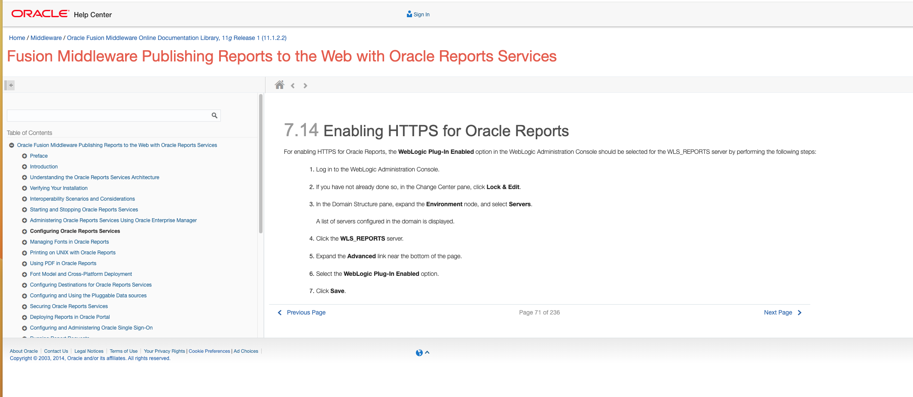Click the toolbar next arrow
Viewport: 913px width, 397px height.
[x=305, y=86]
